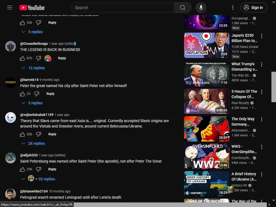Click the scrollbar down arrow

[x=274, y=200]
